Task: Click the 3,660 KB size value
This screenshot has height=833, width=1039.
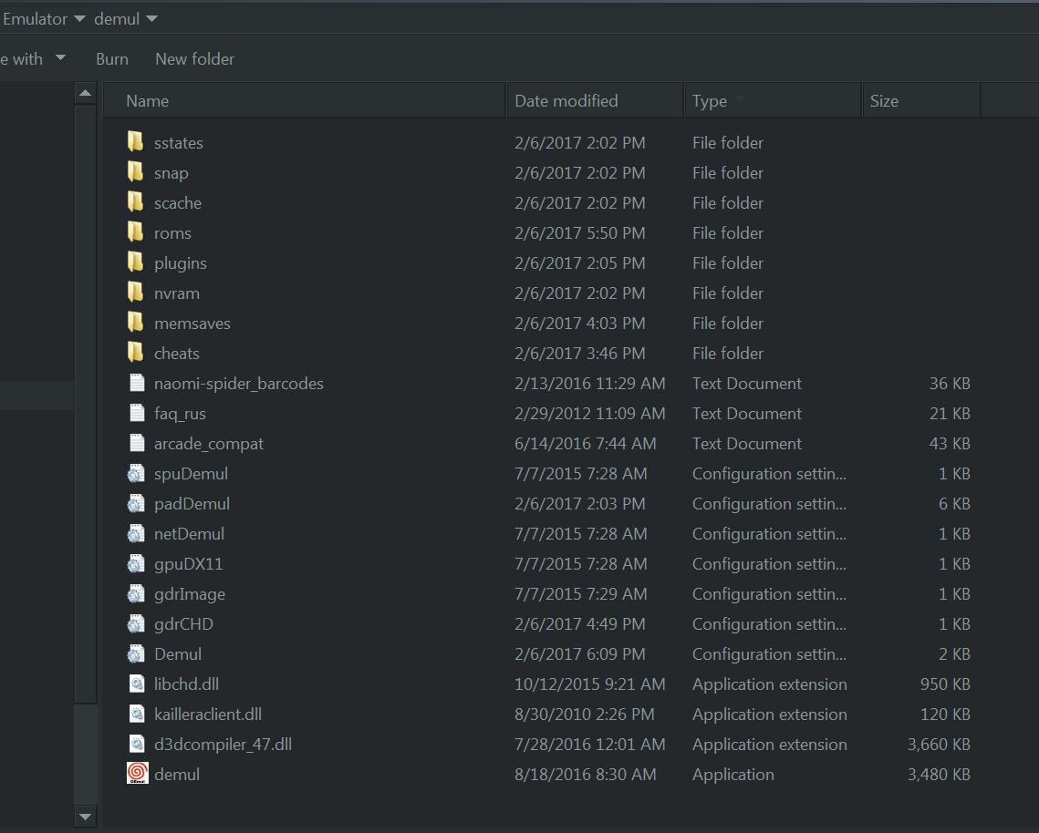Action: (939, 745)
